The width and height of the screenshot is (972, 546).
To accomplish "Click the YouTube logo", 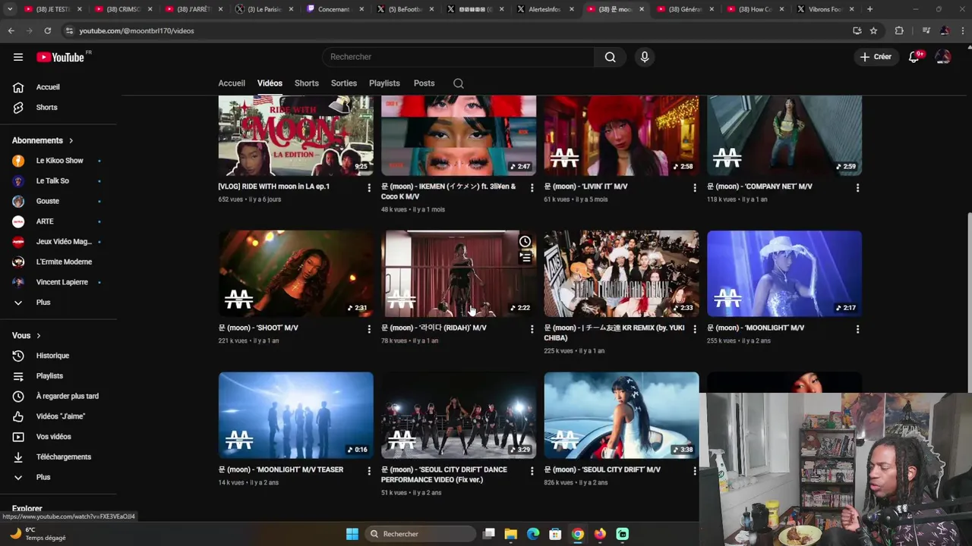I will pos(60,57).
